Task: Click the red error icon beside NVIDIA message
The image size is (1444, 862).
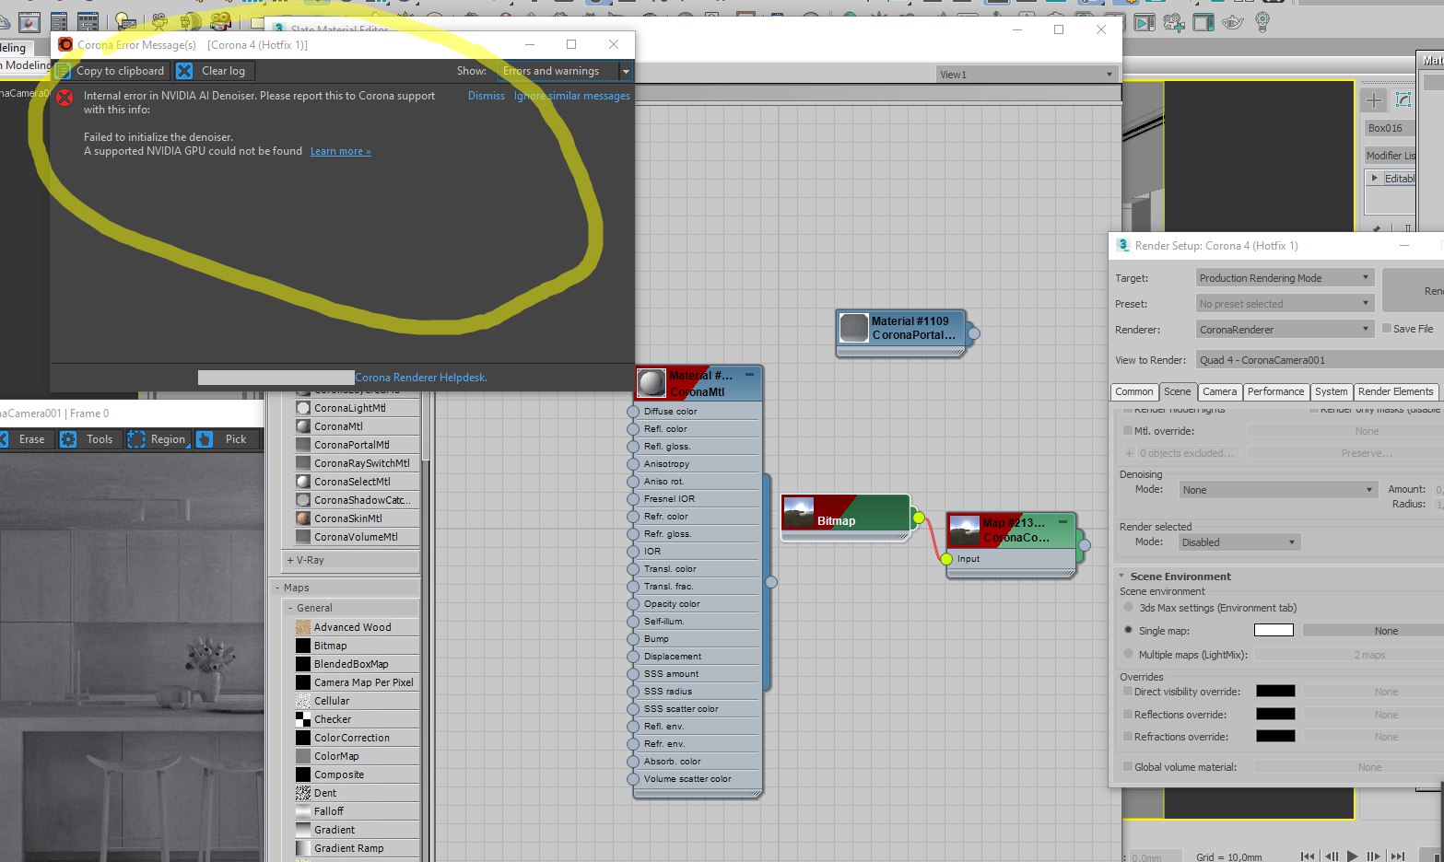Action: (x=65, y=97)
